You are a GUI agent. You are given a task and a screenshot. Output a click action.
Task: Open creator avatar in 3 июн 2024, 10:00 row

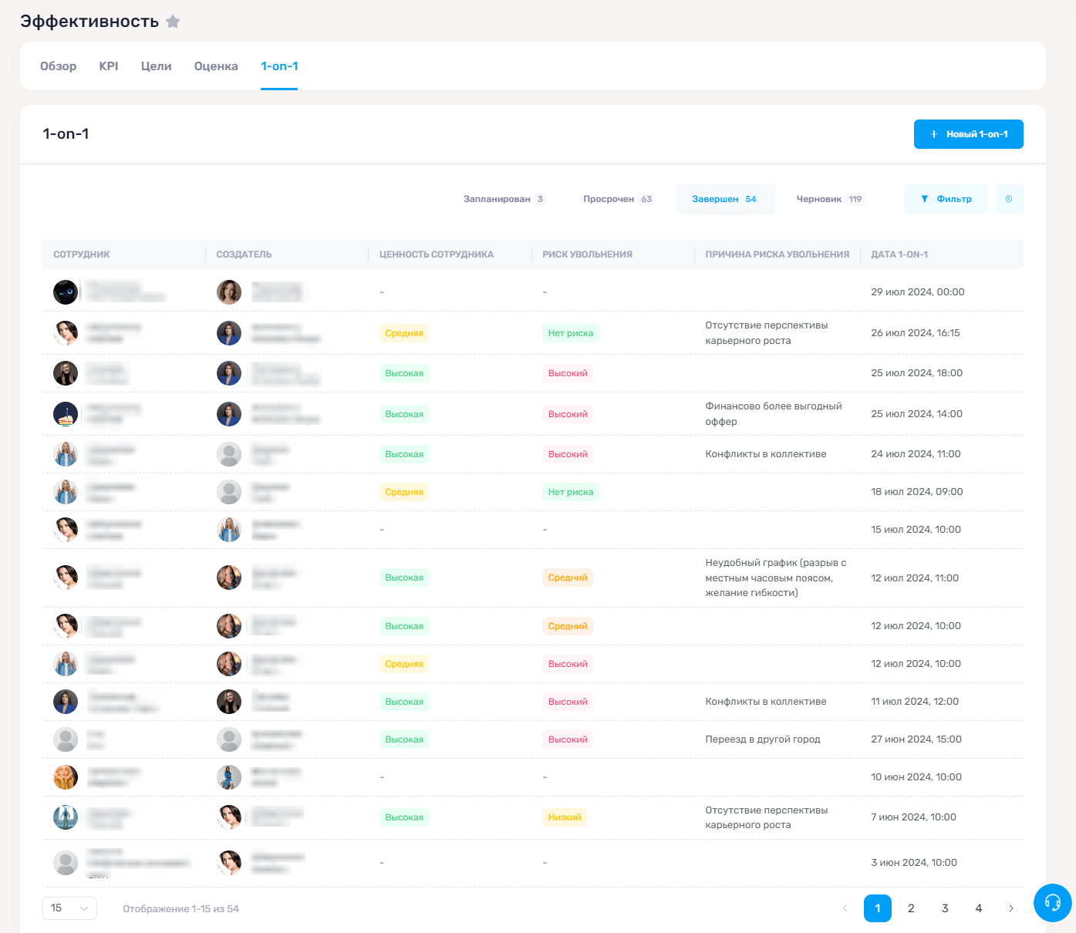pyautogui.click(x=229, y=863)
